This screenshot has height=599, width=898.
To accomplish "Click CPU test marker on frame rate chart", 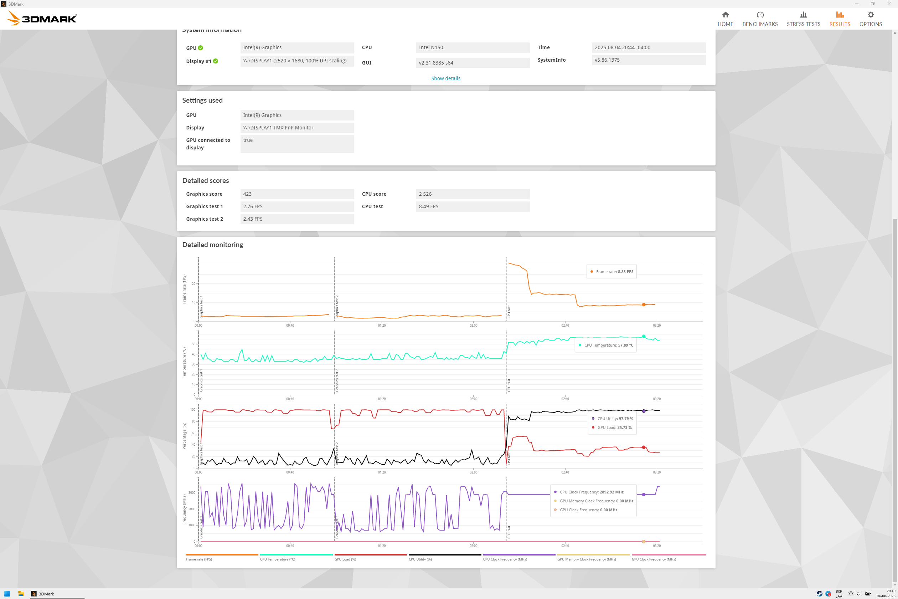I will click(x=509, y=311).
